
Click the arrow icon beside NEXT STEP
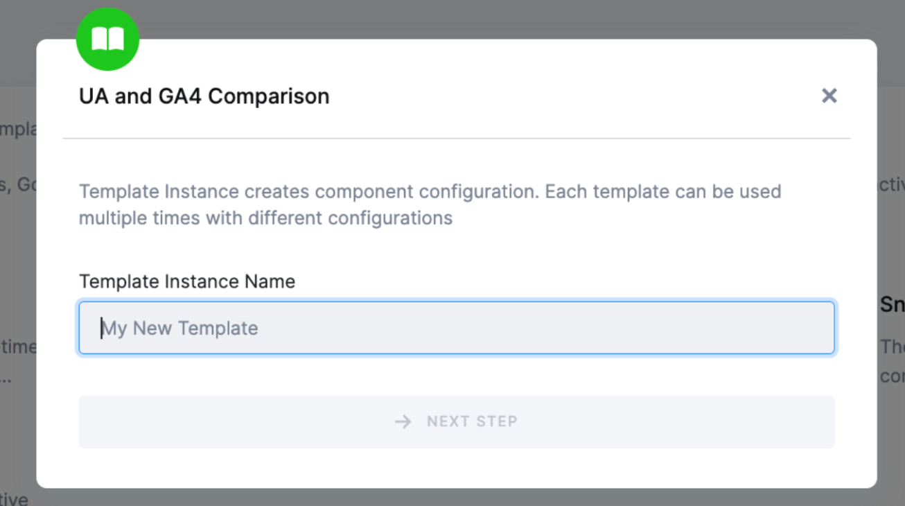coord(403,421)
